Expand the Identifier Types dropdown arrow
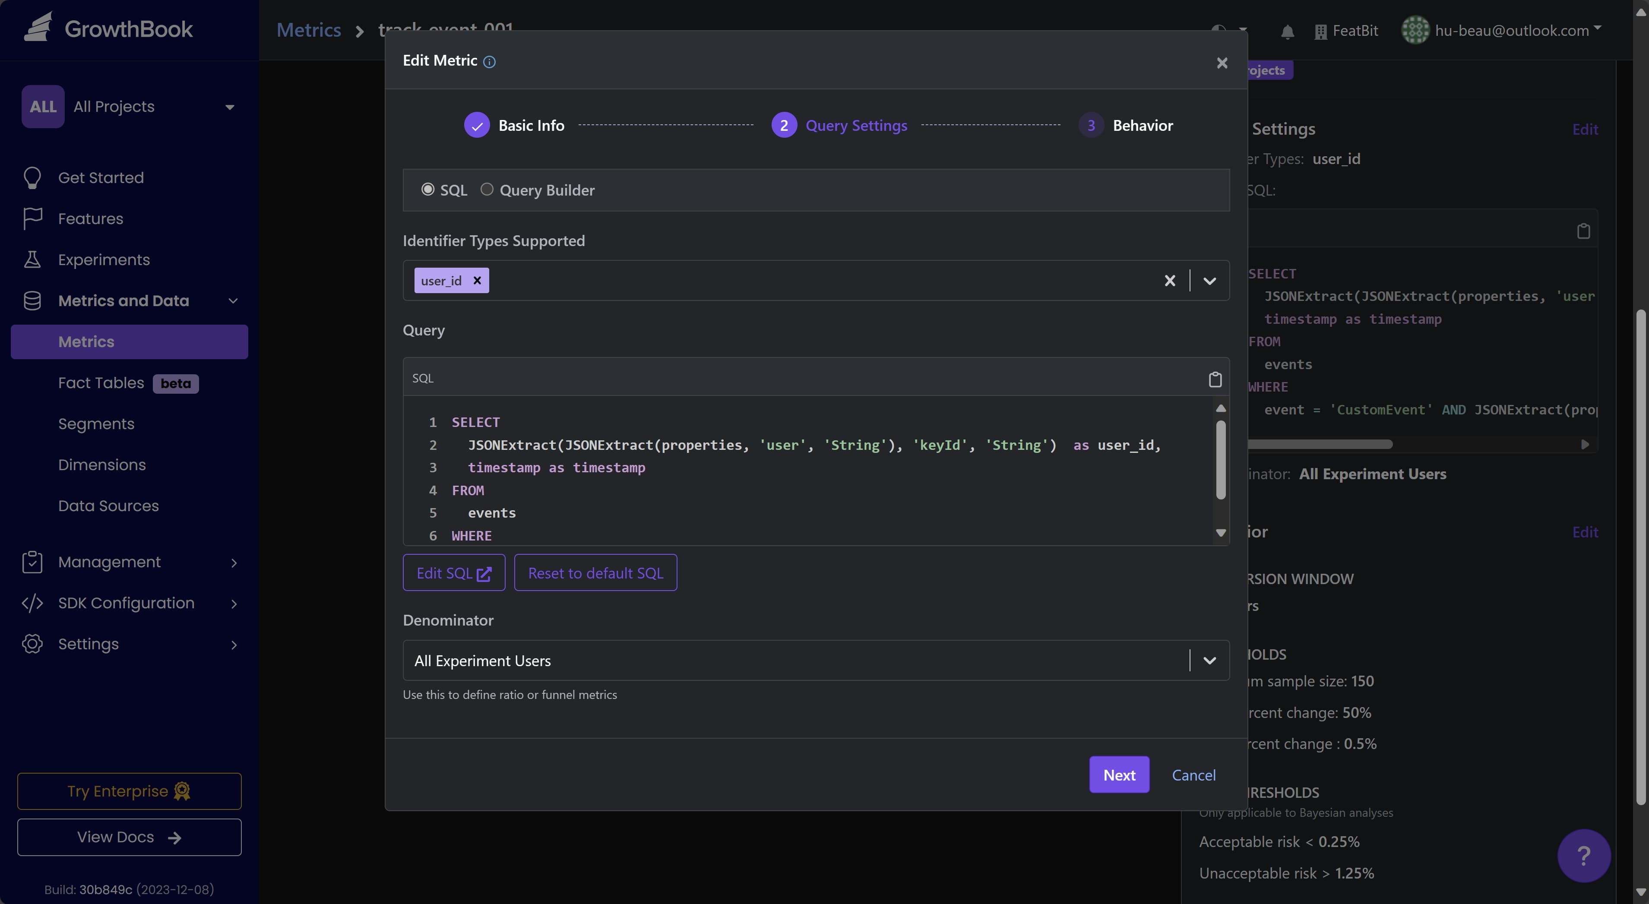The width and height of the screenshot is (1649, 904). coord(1209,281)
